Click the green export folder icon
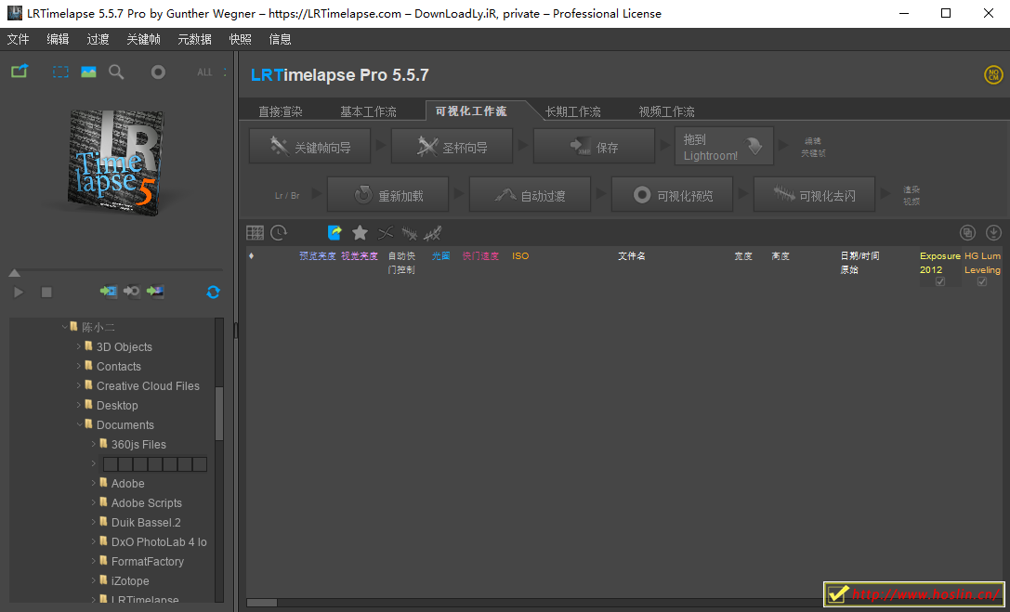1010x612 pixels. coord(20,72)
